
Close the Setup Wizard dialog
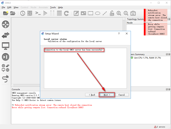click(127, 34)
